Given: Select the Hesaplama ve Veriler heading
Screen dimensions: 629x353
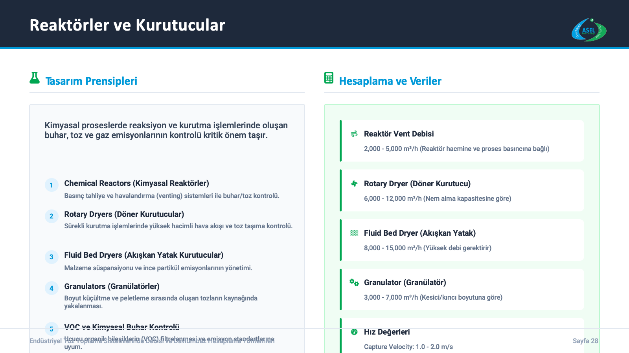Looking at the screenshot, I should [390, 81].
